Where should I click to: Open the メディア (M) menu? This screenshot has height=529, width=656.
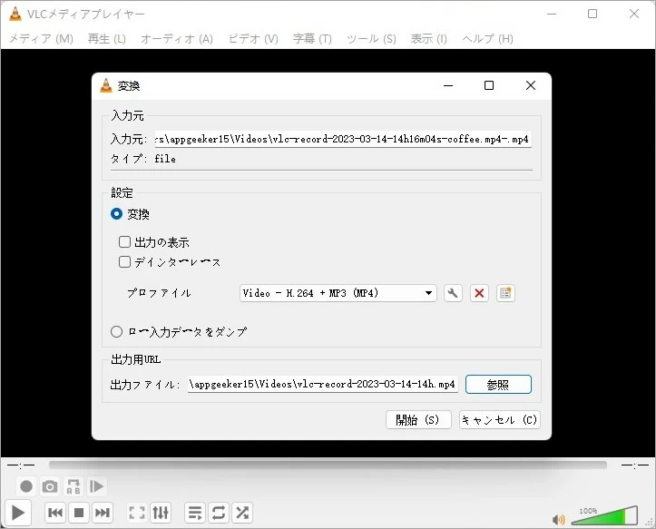click(x=41, y=39)
